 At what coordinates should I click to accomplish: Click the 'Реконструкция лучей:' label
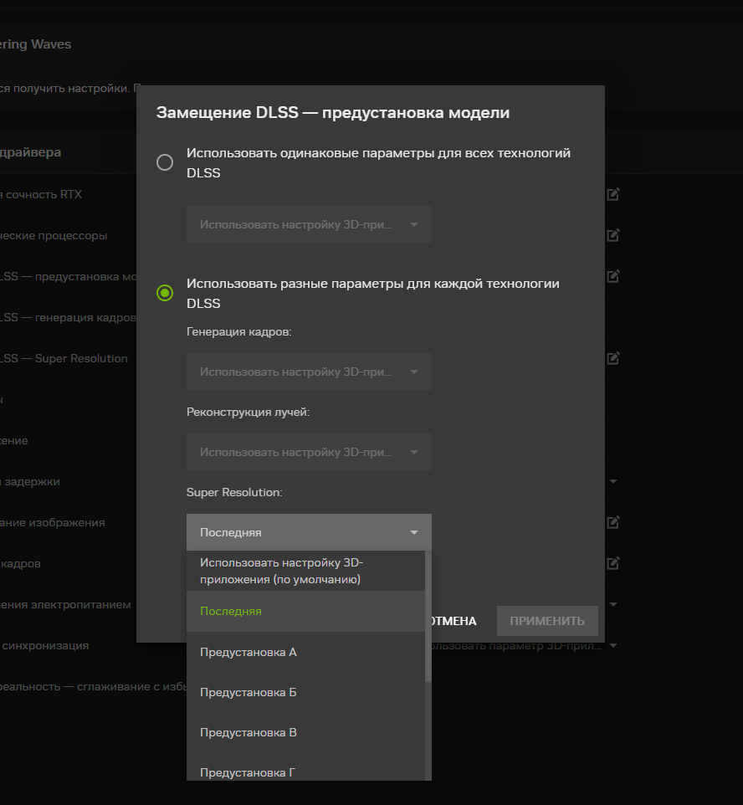248,412
